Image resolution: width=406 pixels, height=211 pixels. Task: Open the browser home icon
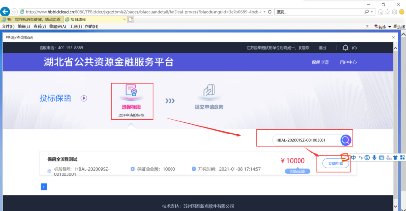pos(380,12)
